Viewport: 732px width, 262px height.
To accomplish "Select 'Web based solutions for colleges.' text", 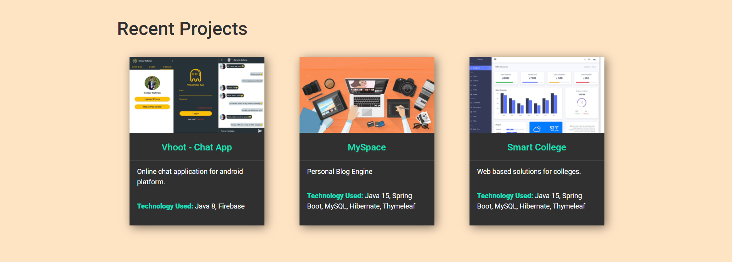I will (529, 172).
